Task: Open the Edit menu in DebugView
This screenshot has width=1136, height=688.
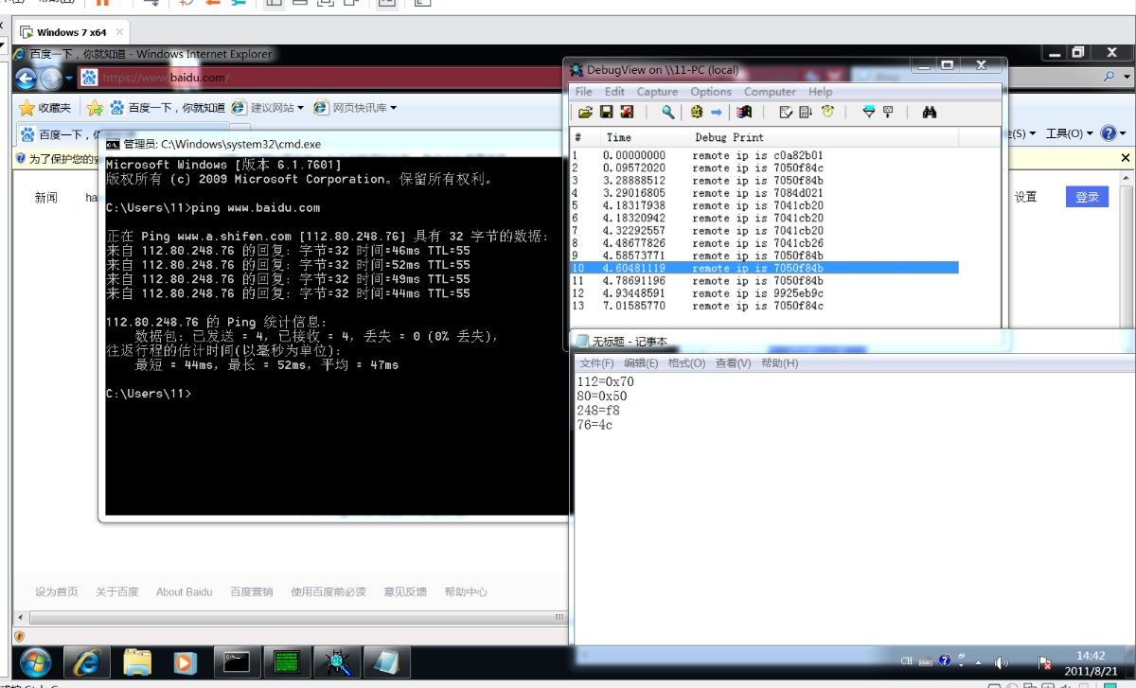Action: click(x=615, y=92)
